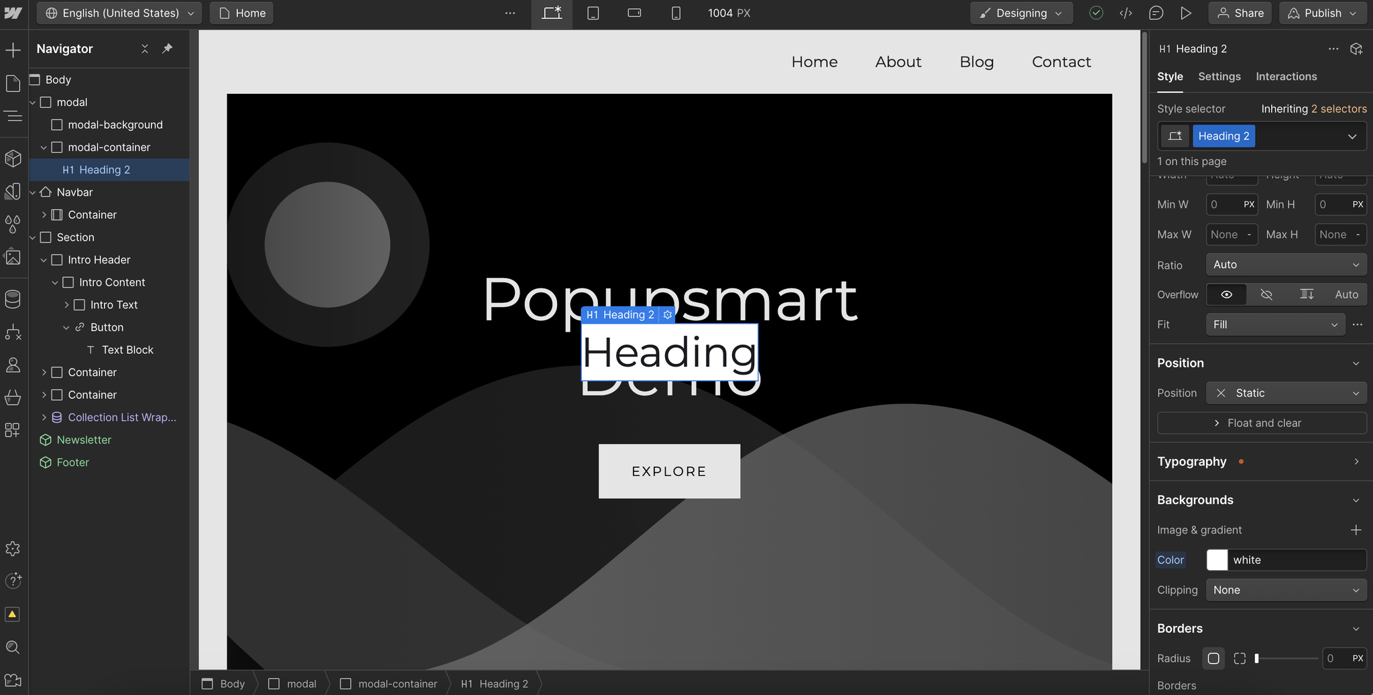Viewport: 1373px width, 695px height.
Task: Open the Pages panel
Action: point(13,84)
